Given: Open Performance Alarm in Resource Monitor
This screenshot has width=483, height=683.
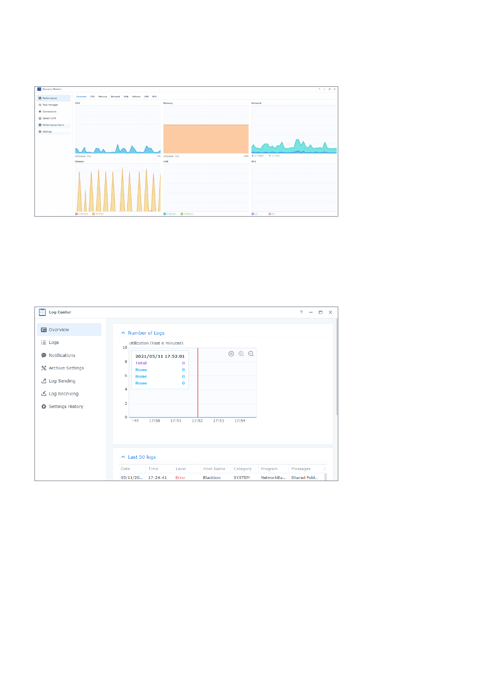Looking at the screenshot, I should [53, 125].
